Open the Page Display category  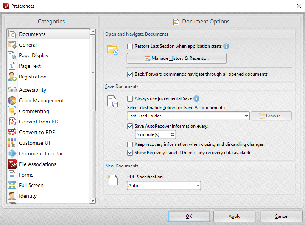pos(48,55)
